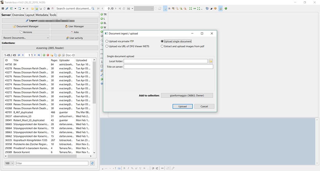Click the italic I formatting icon
Image resolution: width=320 pixels, height=171 pixels.
(x=128, y=168)
